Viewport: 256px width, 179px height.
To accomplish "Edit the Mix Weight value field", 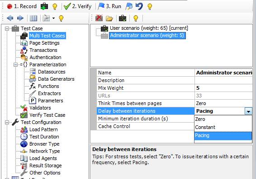I will click(x=223, y=88).
